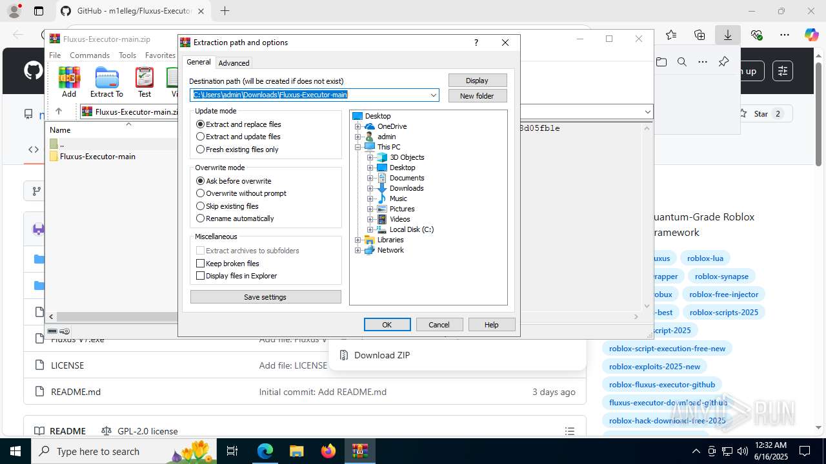Viewport: 826px width, 464px height.
Task: Enable Keep broken files checkbox
Action: 200,264
